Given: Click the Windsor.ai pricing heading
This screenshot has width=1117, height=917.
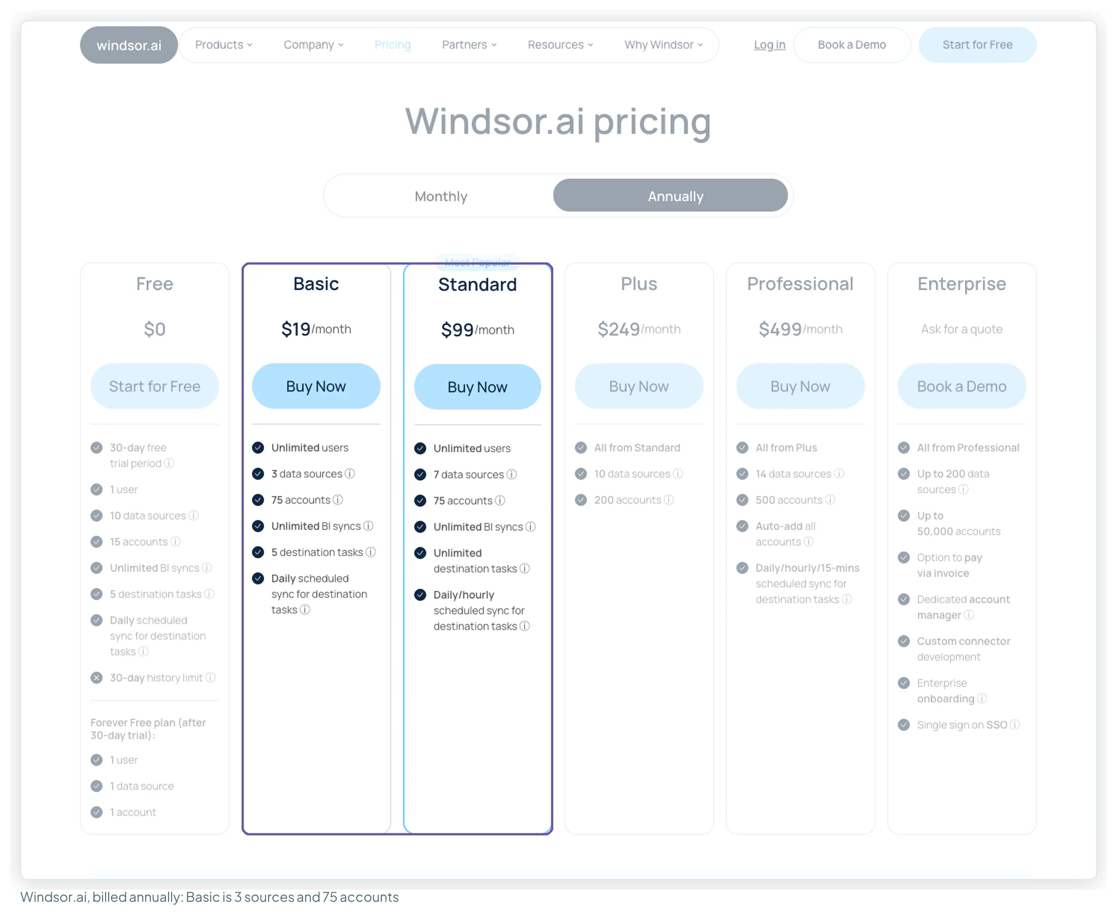Looking at the screenshot, I should tap(558, 122).
